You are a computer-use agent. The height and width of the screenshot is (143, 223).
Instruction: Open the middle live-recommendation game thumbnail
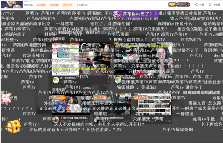pos(112,104)
